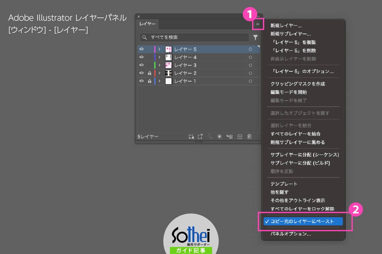Create a new layer with the plus icon

click(x=239, y=137)
